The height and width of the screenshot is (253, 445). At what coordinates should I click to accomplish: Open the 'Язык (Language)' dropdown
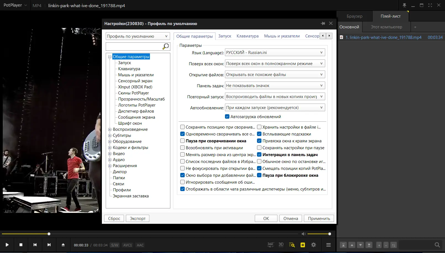point(275,53)
